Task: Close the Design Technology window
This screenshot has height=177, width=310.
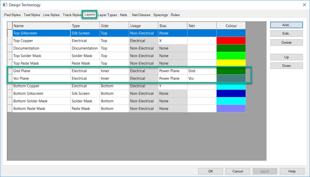Action: point(304,5)
